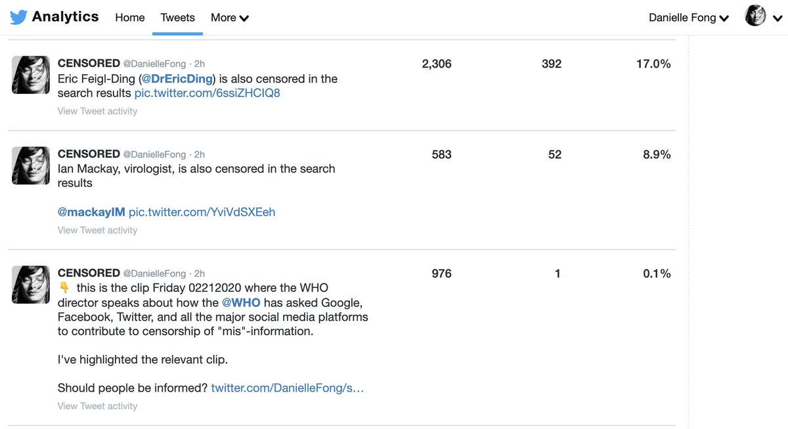Click the profile avatar in top bar
Image resolution: width=788 pixels, height=429 pixels.
click(x=756, y=16)
